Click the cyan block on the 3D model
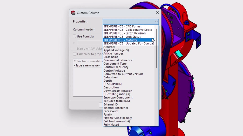The height and width of the screenshot is (136, 243). click(x=179, y=54)
